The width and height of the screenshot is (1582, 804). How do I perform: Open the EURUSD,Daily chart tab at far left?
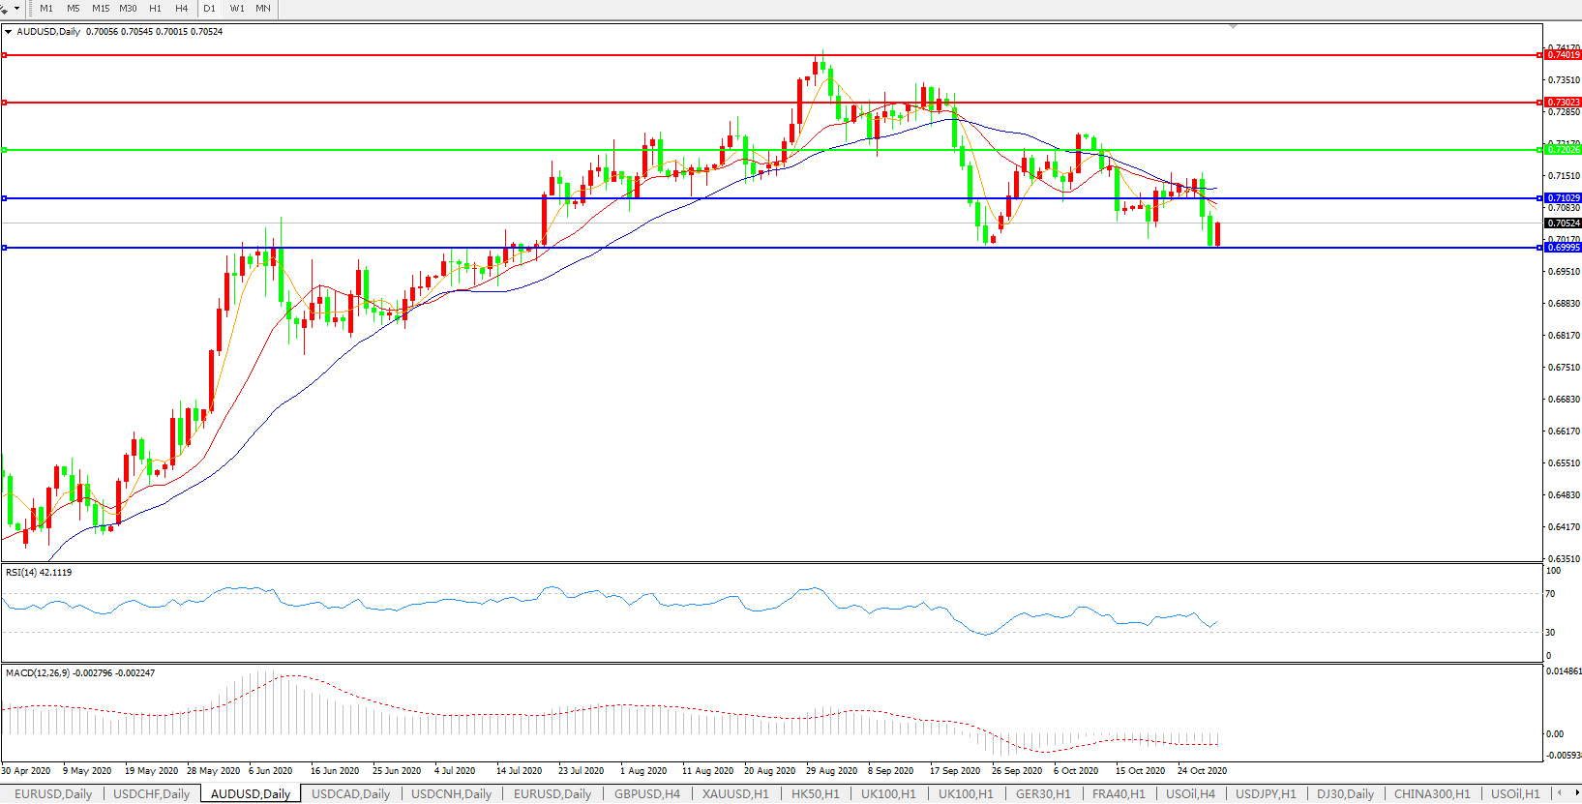pos(53,794)
